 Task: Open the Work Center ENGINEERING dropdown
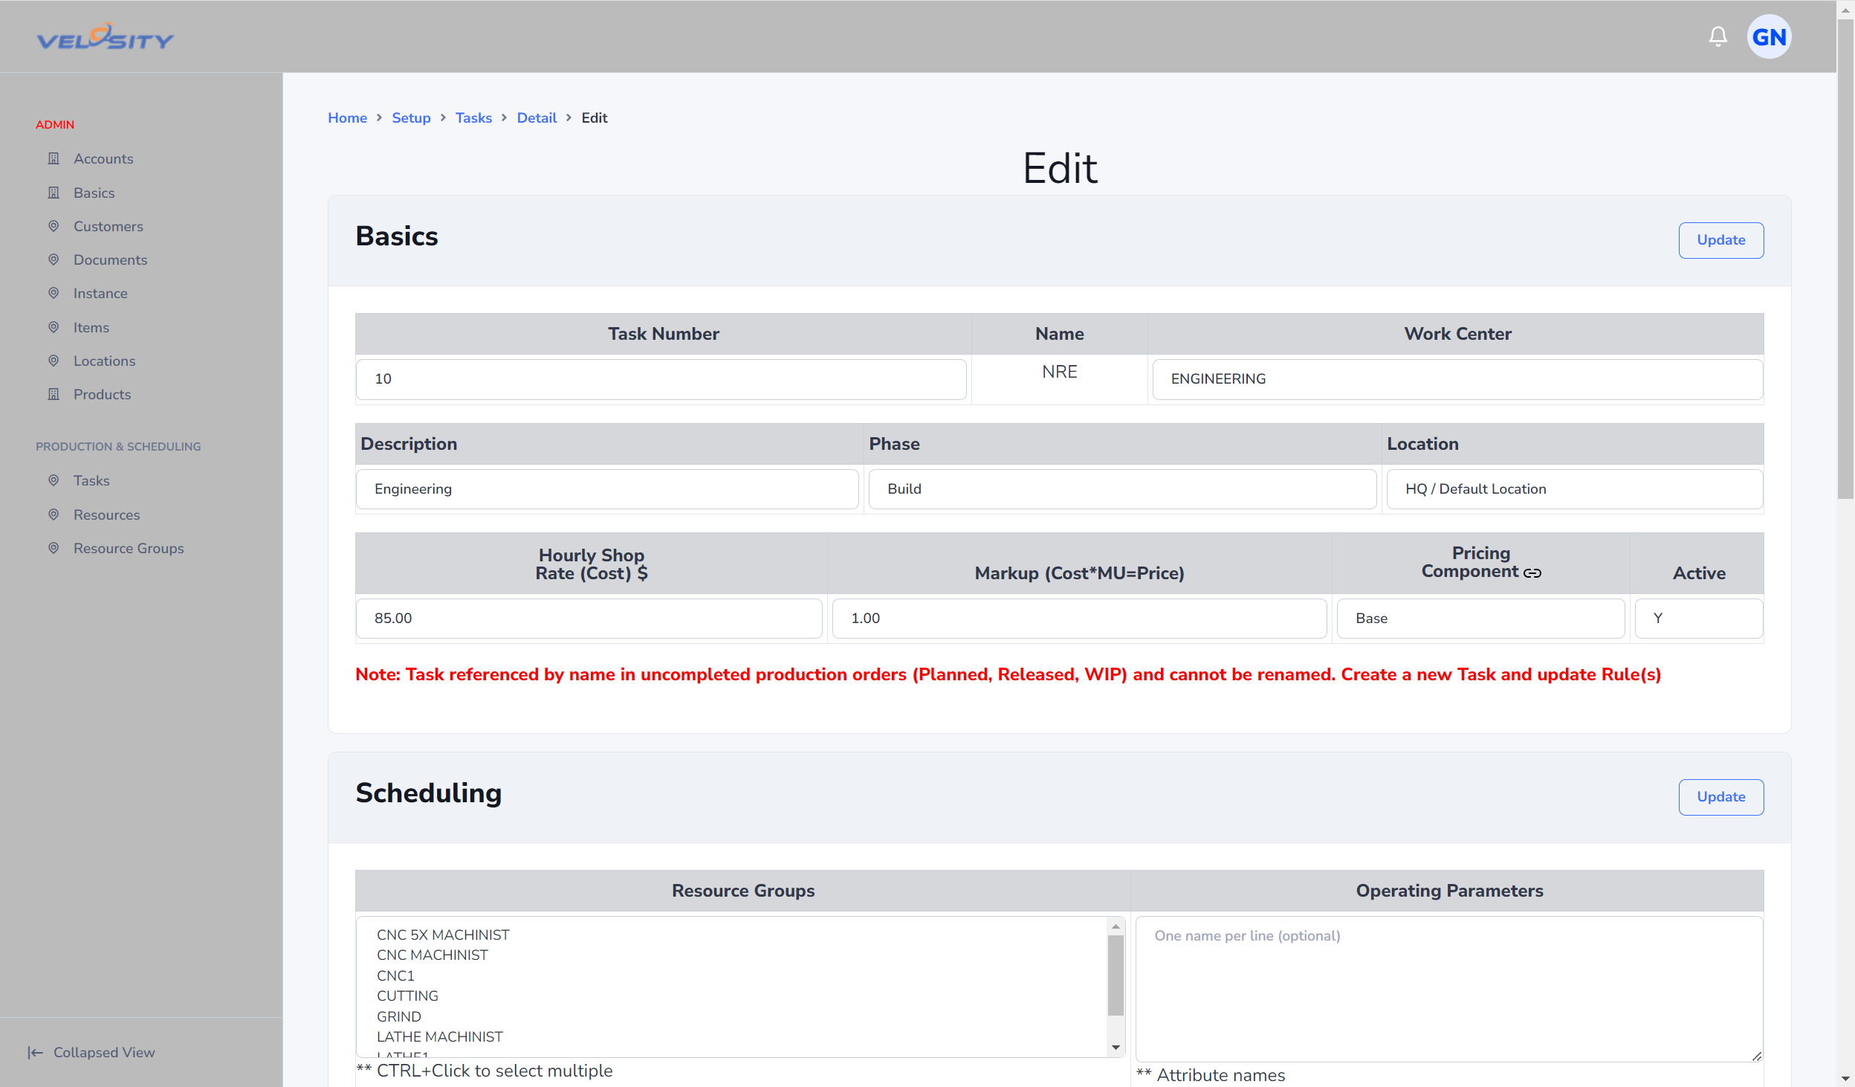(x=1457, y=379)
